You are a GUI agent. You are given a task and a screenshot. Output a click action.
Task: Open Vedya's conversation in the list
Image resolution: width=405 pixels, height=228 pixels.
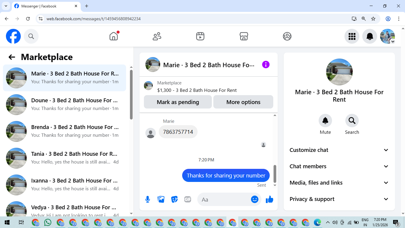pos(64,208)
